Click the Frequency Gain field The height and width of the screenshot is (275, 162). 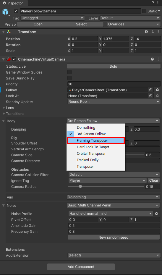[x=114, y=232]
